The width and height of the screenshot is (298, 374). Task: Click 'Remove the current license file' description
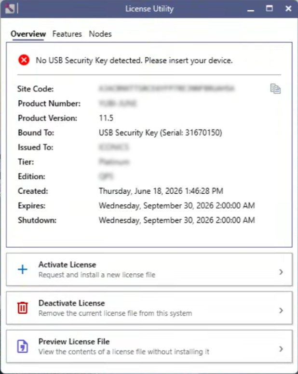115,313
